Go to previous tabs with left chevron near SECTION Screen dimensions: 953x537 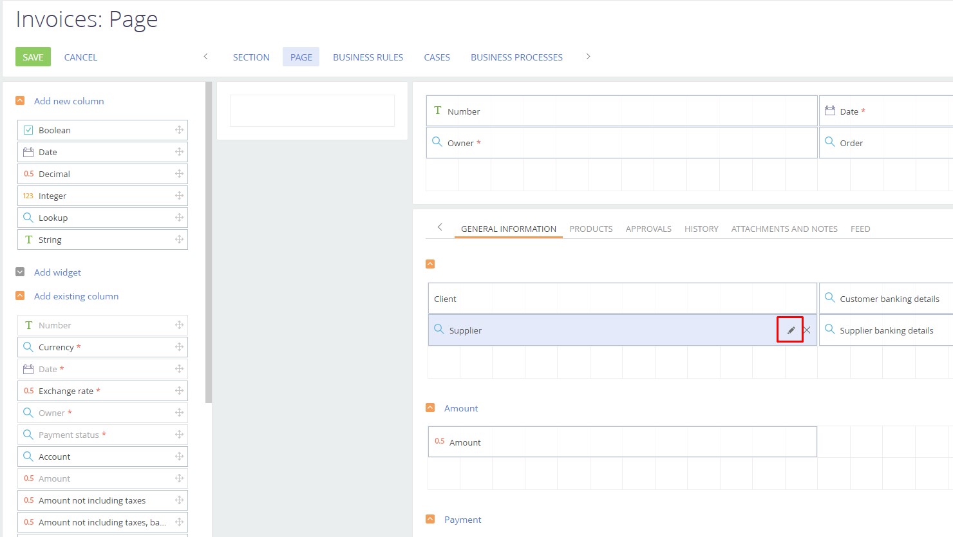[205, 57]
